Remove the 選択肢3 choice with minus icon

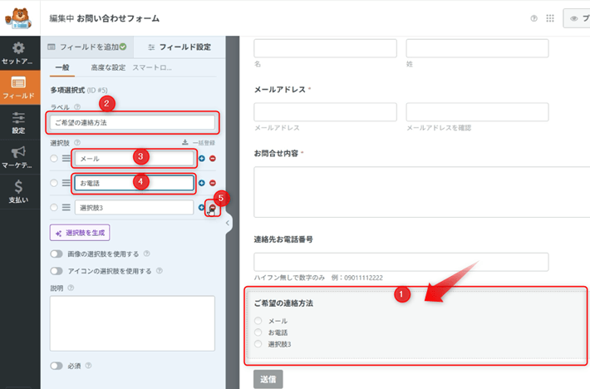[213, 208]
